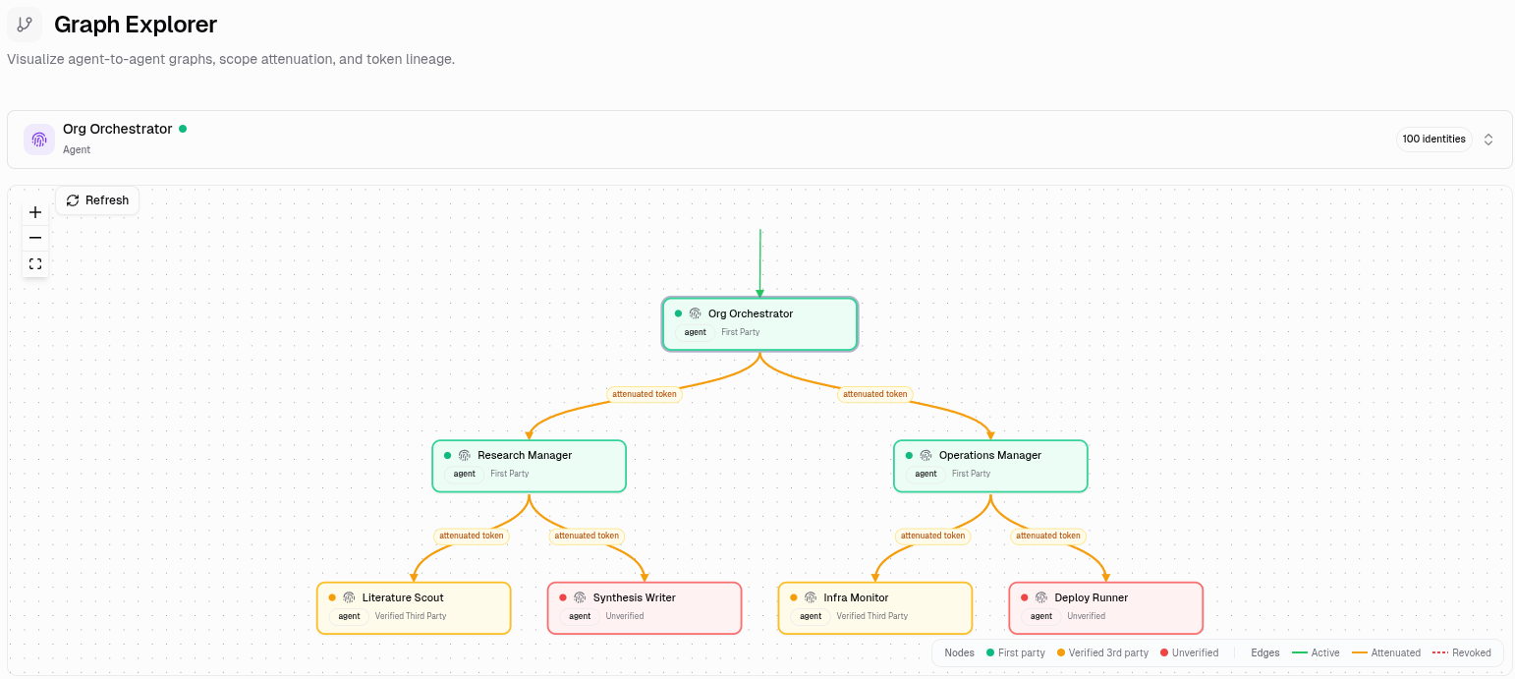
Task: Click Verified 3rd party legend entry
Action: click(1102, 652)
